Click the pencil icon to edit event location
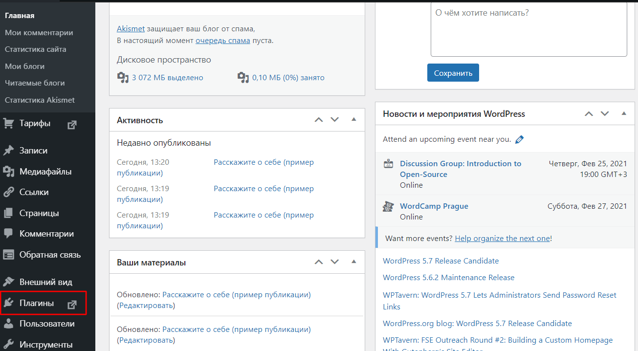The image size is (638, 351). tap(519, 139)
